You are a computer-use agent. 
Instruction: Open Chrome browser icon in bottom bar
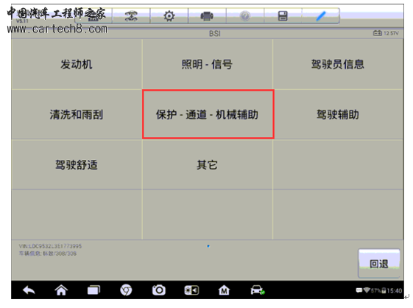pyautogui.click(x=126, y=290)
